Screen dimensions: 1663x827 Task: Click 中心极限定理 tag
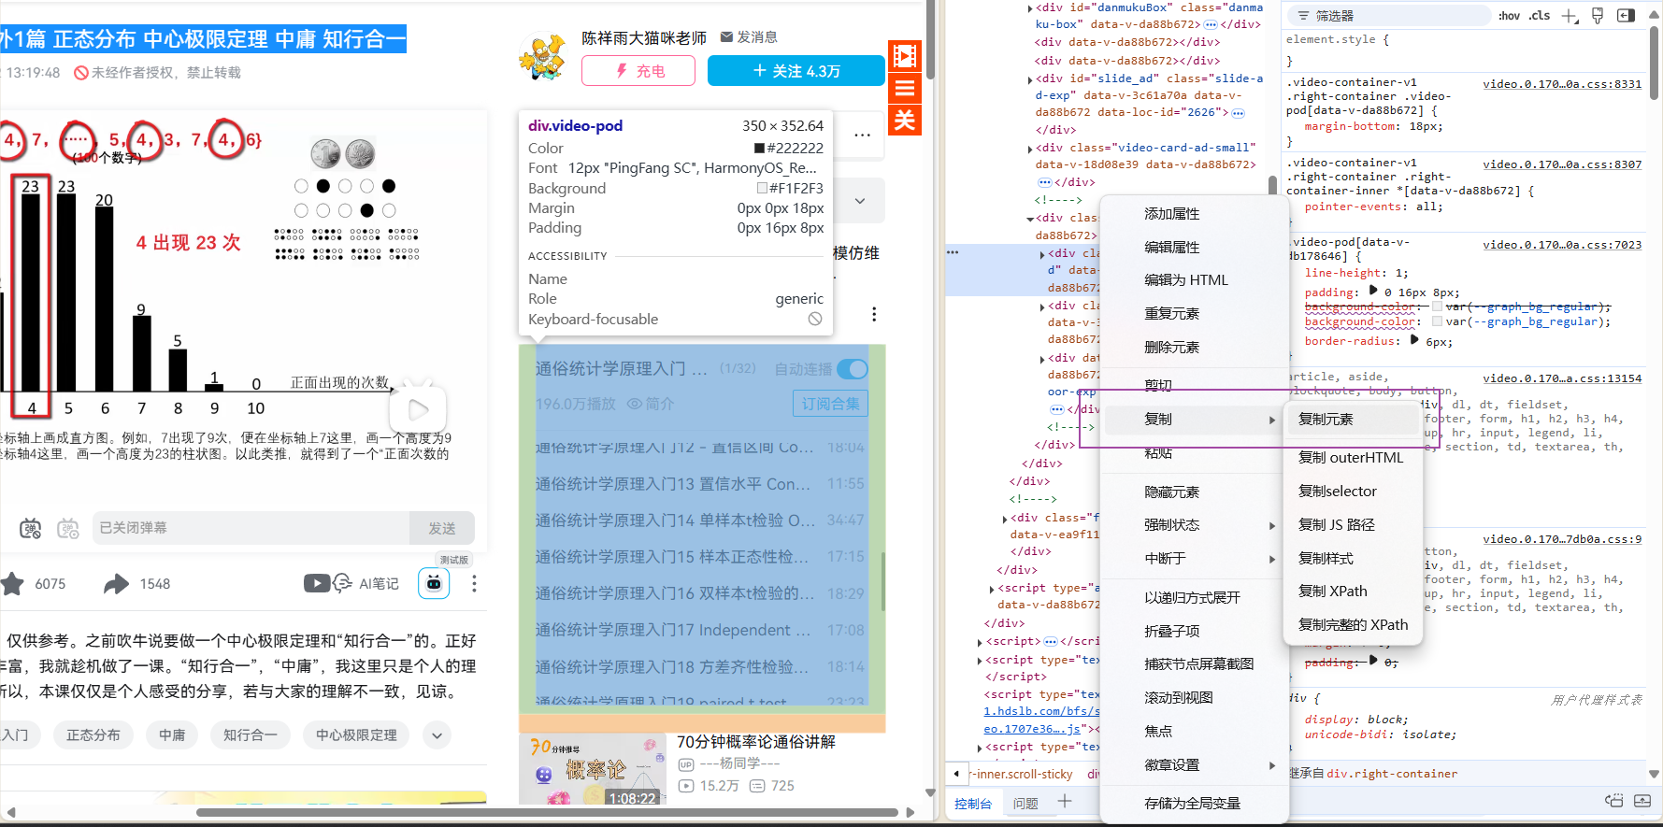[x=356, y=735]
